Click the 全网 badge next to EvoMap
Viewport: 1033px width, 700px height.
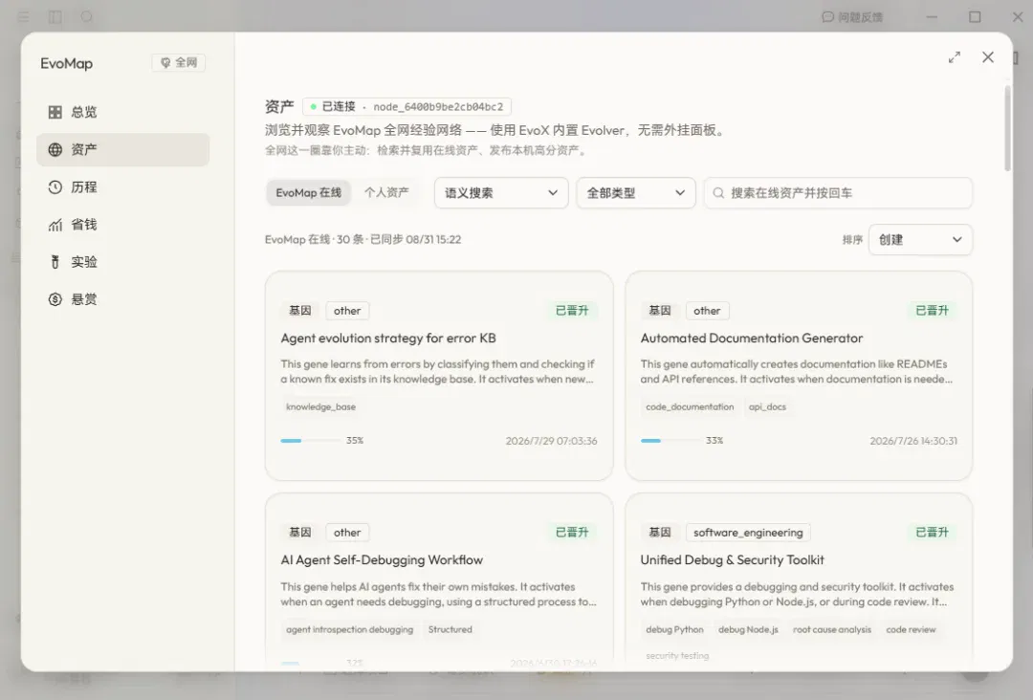pyautogui.click(x=179, y=62)
